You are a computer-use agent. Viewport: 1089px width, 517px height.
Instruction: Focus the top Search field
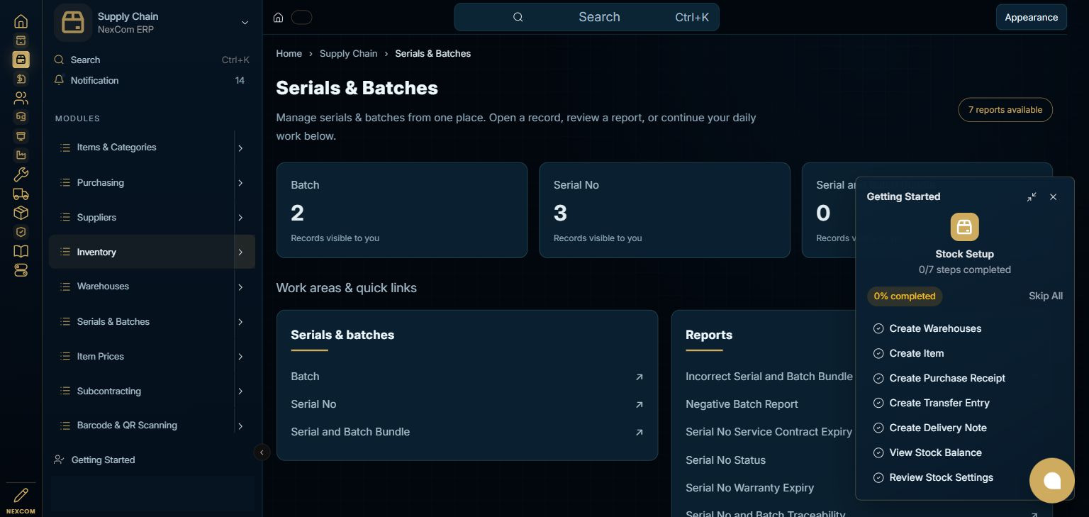pos(586,17)
